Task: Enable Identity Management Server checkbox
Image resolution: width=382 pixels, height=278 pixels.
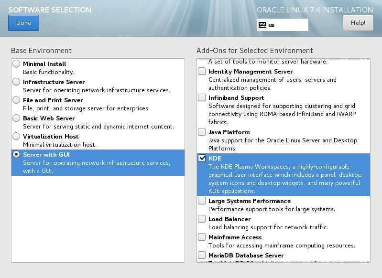Action: coord(202,71)
